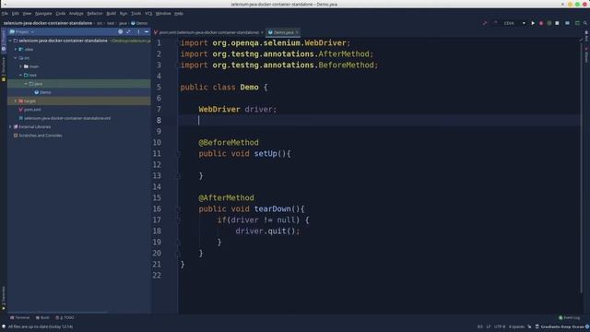Open the Terminal tool window
The height and width of the screenshot is (332, 590).
(19, 317)
